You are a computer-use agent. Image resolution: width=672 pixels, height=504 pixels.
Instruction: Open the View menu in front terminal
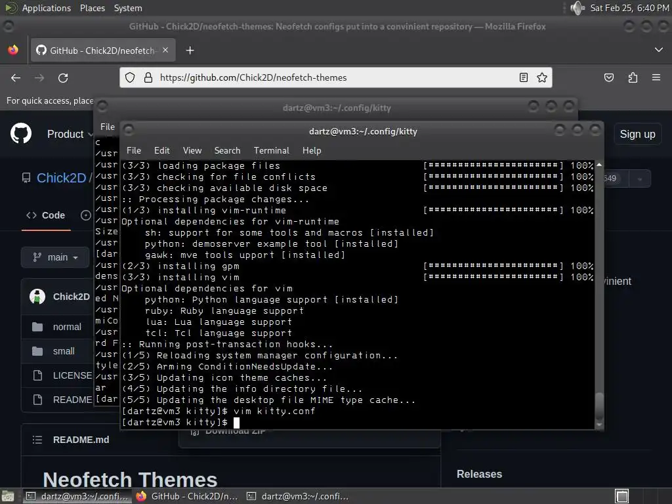pyautogui.click(x=192, y=150)
